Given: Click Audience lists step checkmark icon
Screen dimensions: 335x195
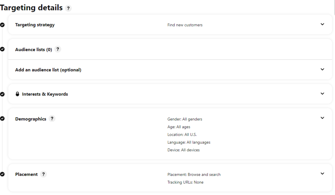Looking at the screenshot, I should click(2, 49).
